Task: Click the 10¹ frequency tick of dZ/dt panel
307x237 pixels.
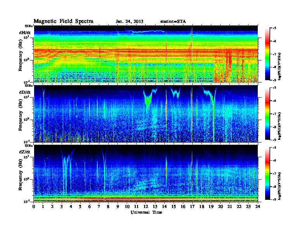Action: [x=27, y=157]
